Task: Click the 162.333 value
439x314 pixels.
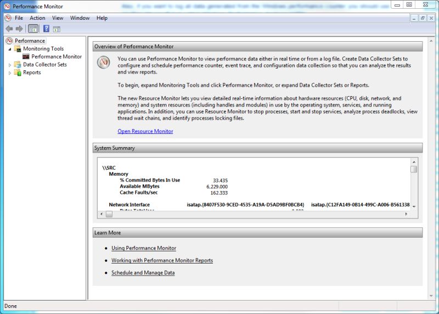Action: [219, 193]
